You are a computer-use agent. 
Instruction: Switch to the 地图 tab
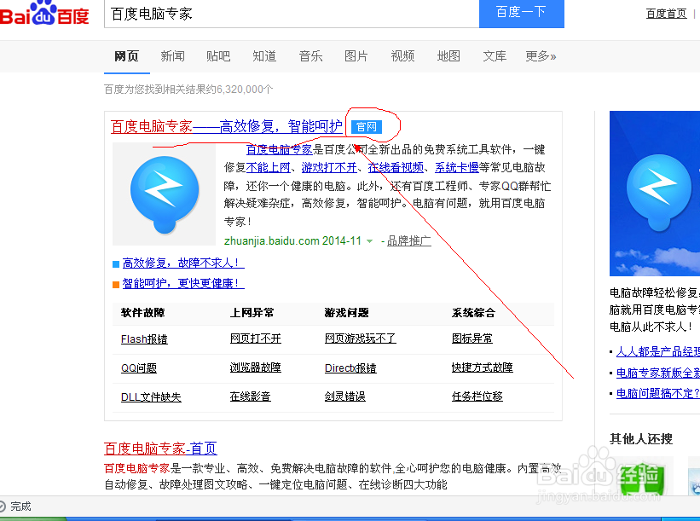pos(448,56)
